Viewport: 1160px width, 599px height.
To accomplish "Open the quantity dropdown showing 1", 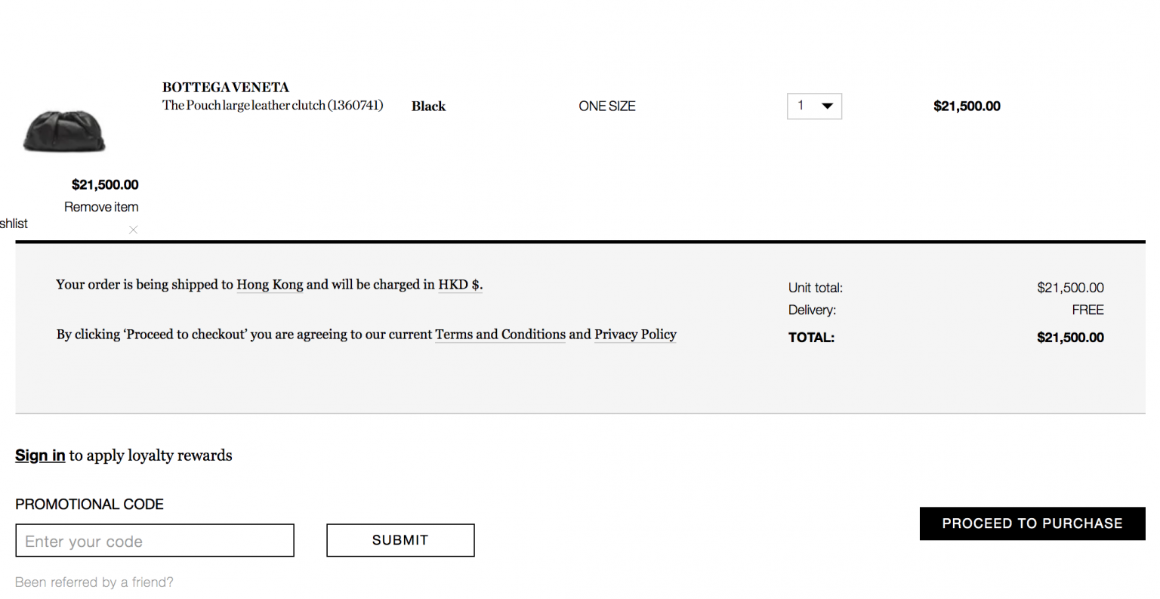I will [813, 107].
